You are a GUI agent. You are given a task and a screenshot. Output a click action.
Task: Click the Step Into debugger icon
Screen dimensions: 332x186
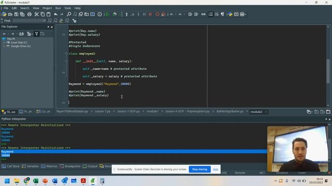coord(127,14)
